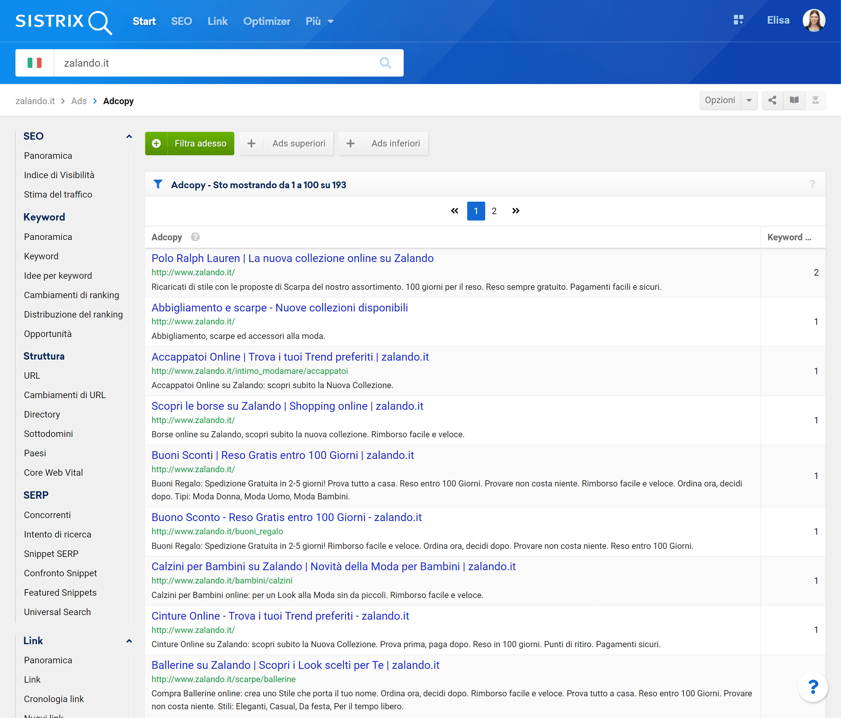Switch to the Start tab

pos(144,21)
